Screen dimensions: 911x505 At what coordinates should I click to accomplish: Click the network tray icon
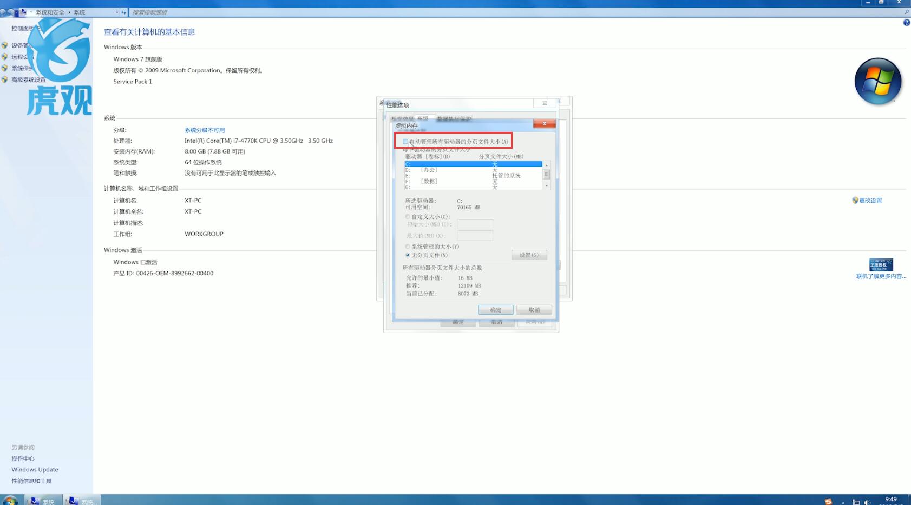tap(856, 502)
